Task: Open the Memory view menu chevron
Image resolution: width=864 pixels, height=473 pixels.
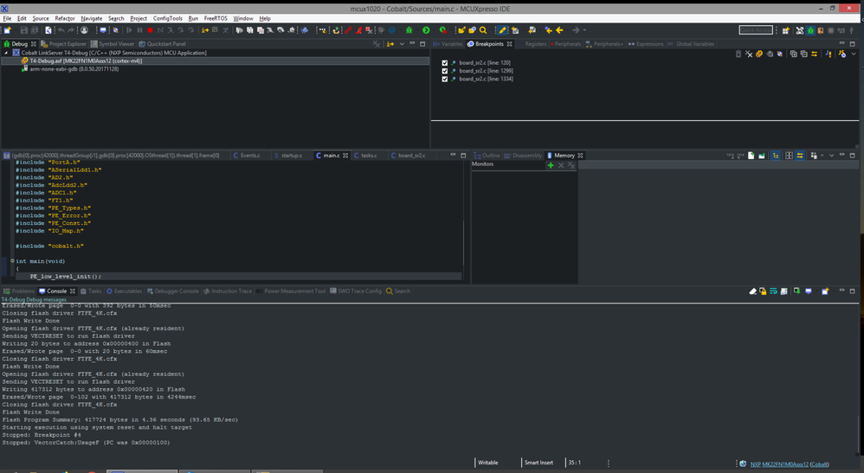Action: [831, 156]
